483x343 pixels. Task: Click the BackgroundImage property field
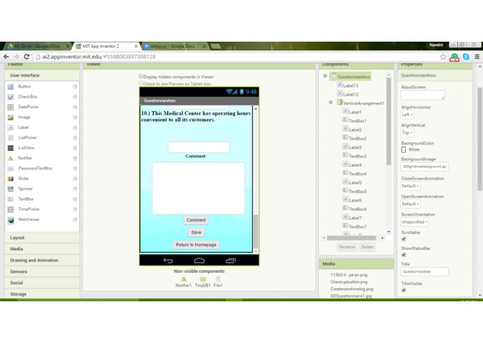click(x=424, y=167)
